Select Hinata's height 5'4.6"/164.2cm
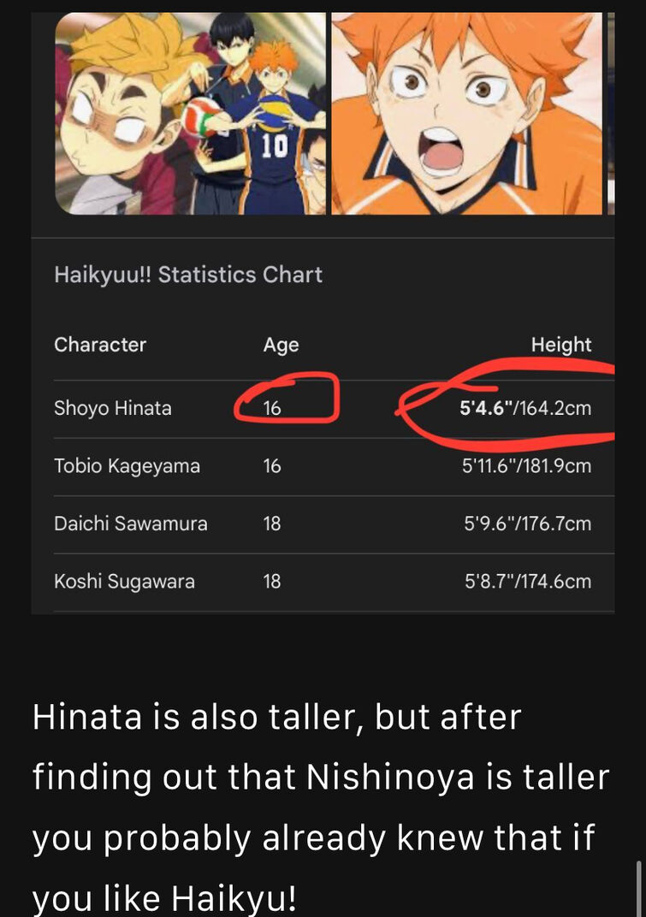 (525, 408)
